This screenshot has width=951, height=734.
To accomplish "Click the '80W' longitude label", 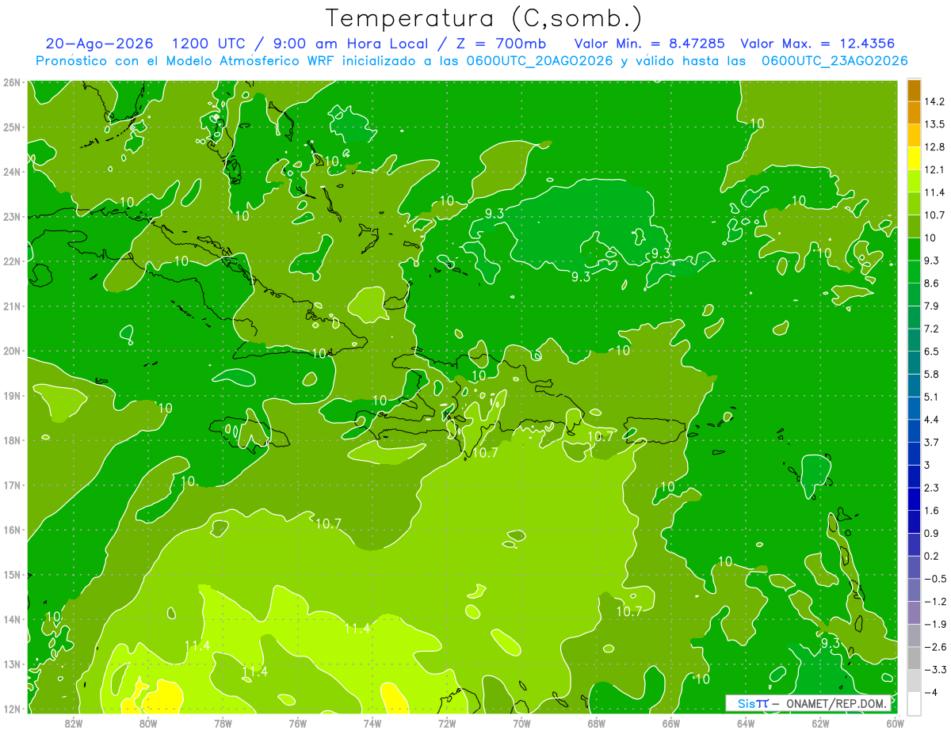I will tap(148, 723).
